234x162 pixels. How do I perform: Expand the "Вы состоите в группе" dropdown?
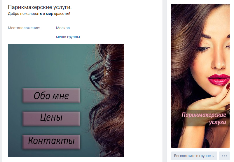tap(194, 156)
